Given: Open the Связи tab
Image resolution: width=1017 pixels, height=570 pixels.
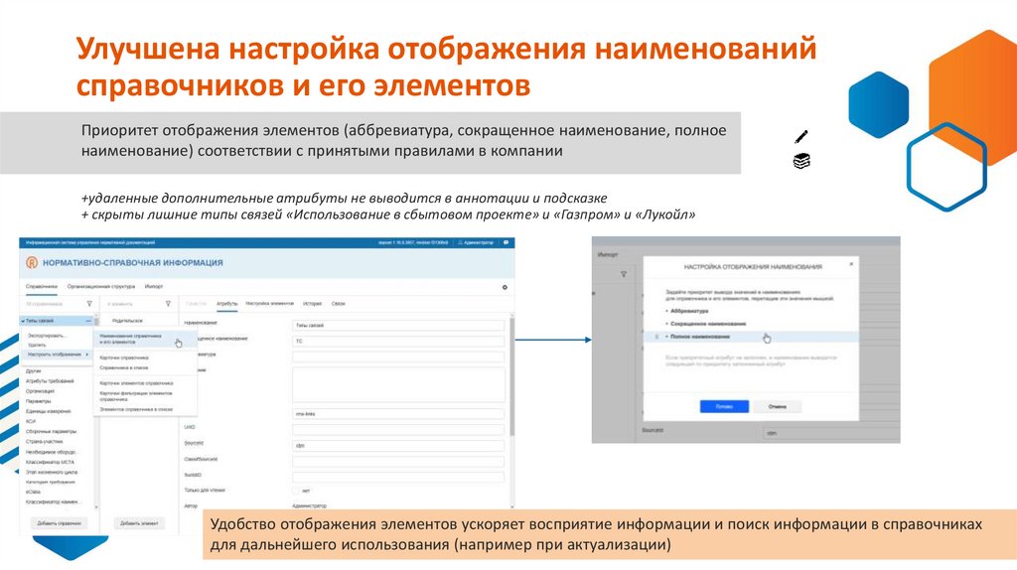Looking at the screenshot, I should pos(339,304).
